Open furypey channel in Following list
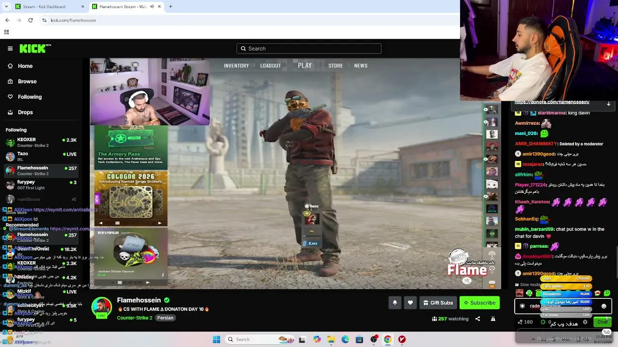The width and height of the screenshot is (618, 347). pos(41,185)
